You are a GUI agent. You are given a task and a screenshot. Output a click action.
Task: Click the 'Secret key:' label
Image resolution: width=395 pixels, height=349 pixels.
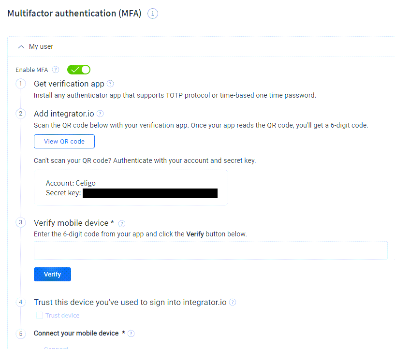point(63,193)
